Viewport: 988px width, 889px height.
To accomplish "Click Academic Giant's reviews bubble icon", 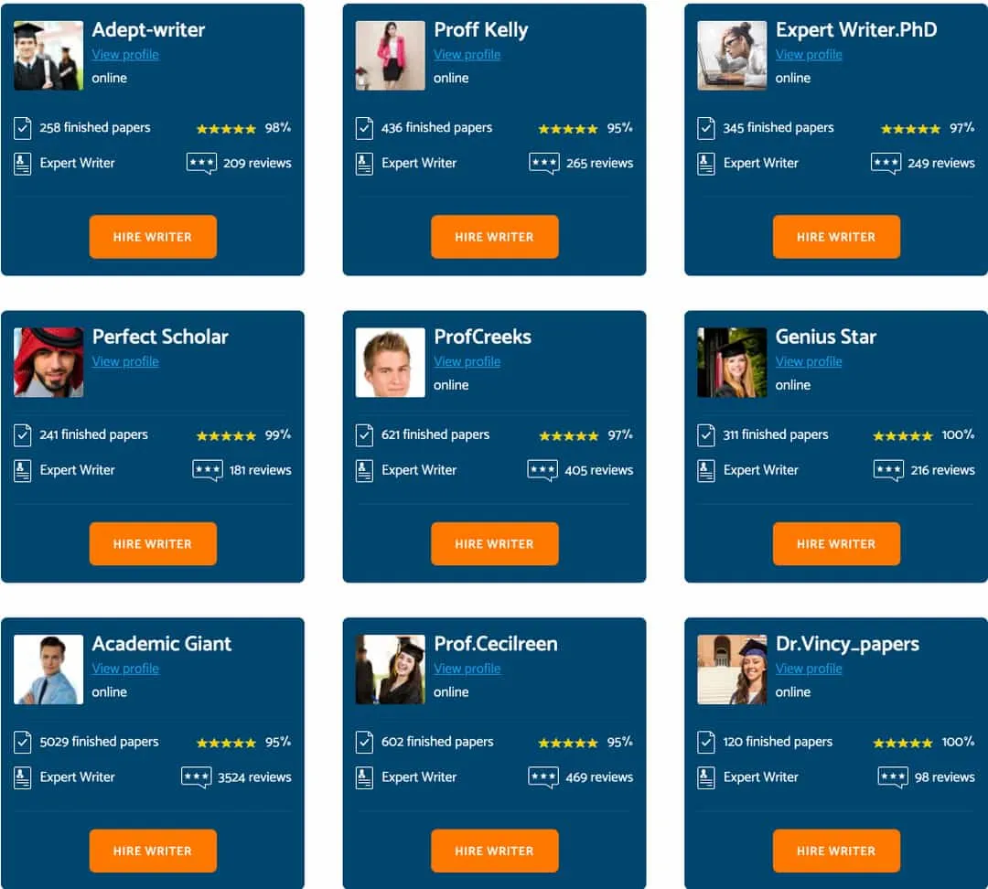I will 197,777.
